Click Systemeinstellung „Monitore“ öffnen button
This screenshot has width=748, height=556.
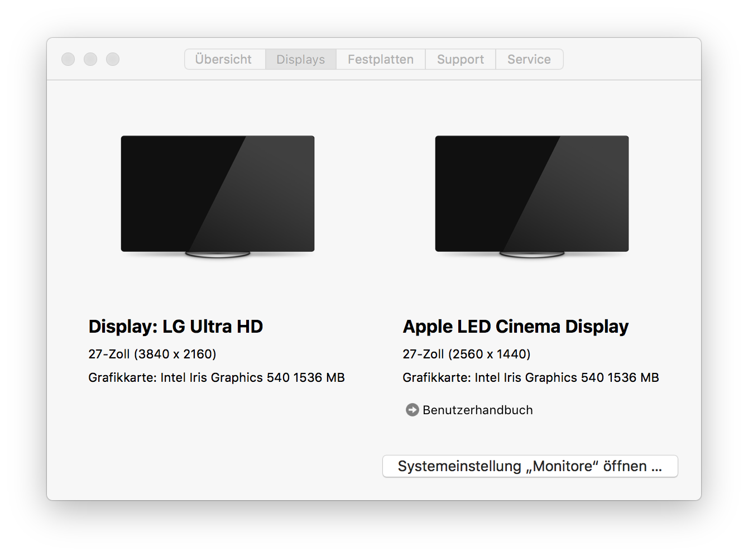530,466
